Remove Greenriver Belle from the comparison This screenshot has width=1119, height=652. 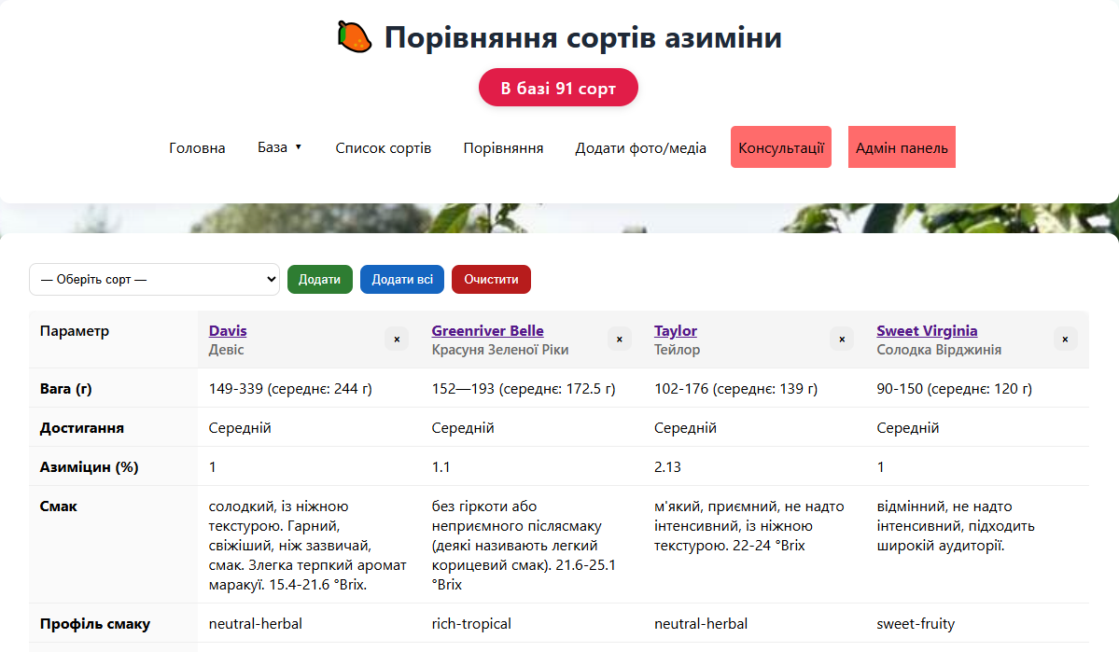(619, 340)
